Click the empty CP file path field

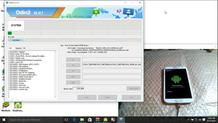112,71
